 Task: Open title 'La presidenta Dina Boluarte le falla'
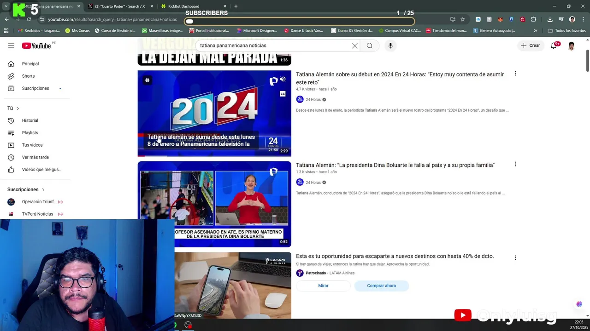(x=395, y=165)
